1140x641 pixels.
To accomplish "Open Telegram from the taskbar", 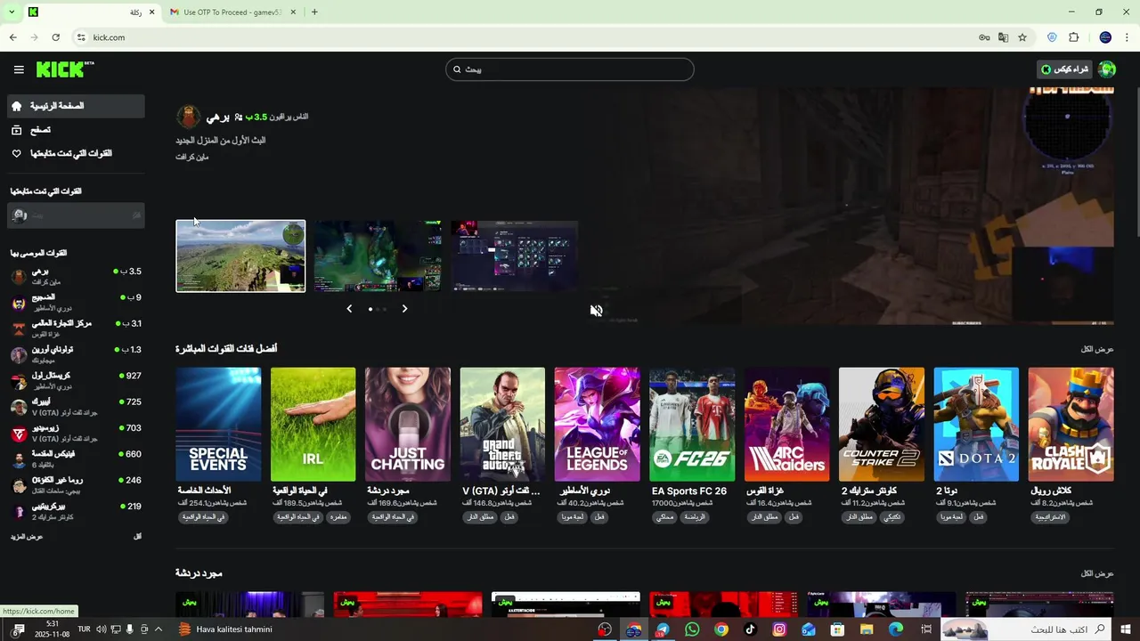I will point(663,629).
